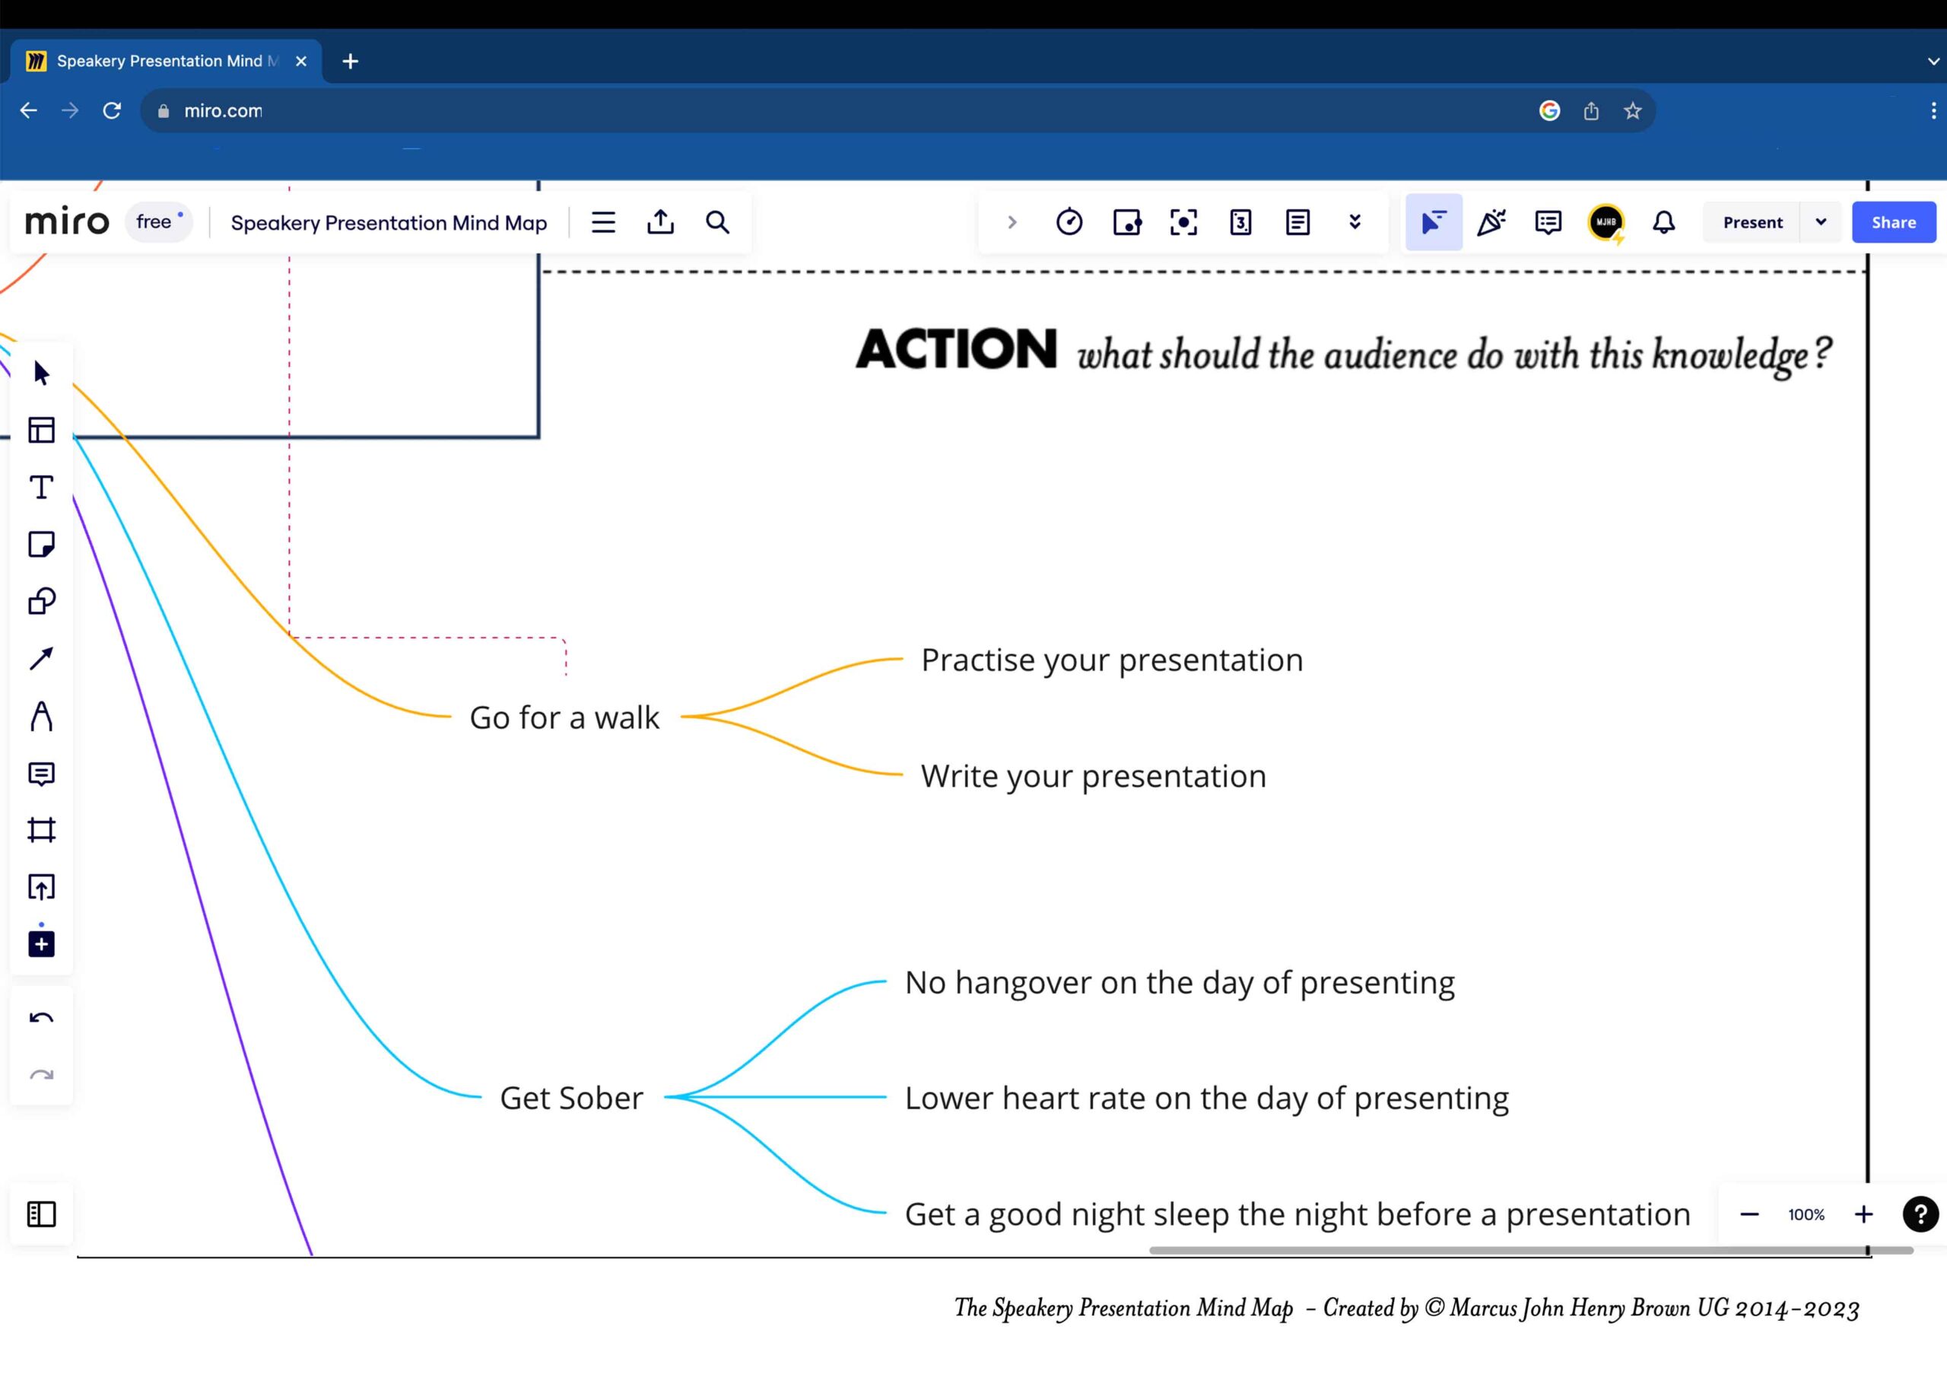
Task: Expand the Present dropdown arrow
Action: [1821, 222]
